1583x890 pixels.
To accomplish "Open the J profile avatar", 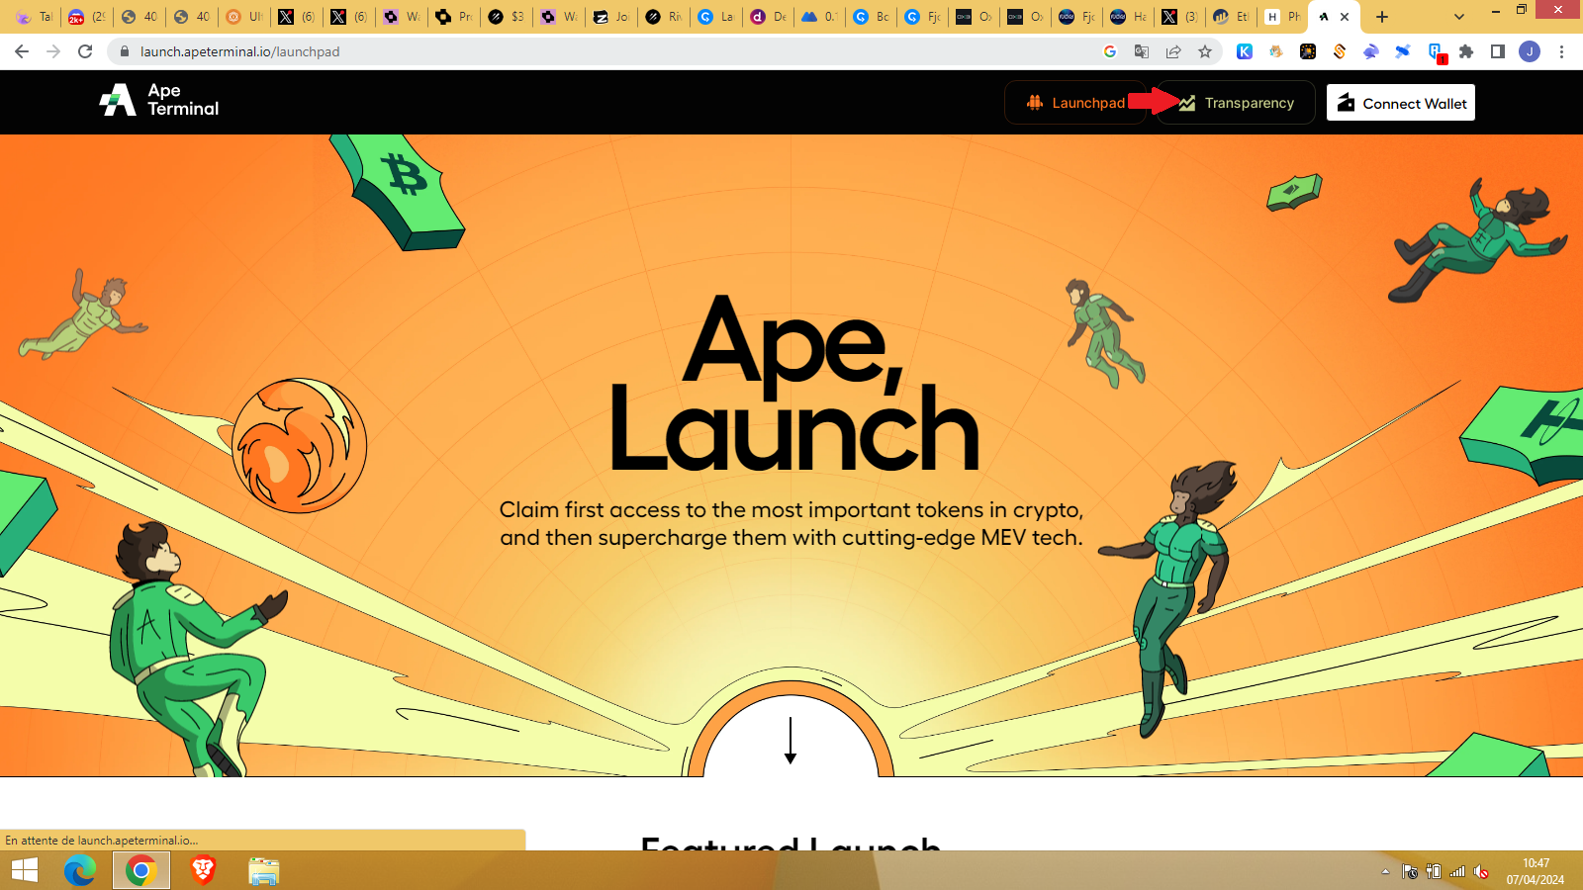I will coord(1530,51).
